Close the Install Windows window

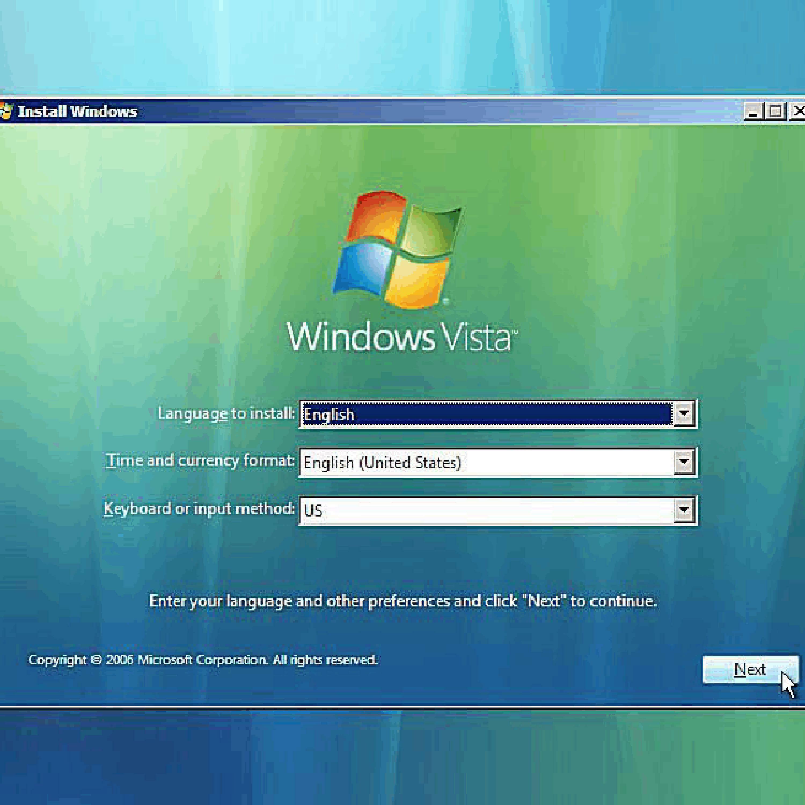(797, 112)
